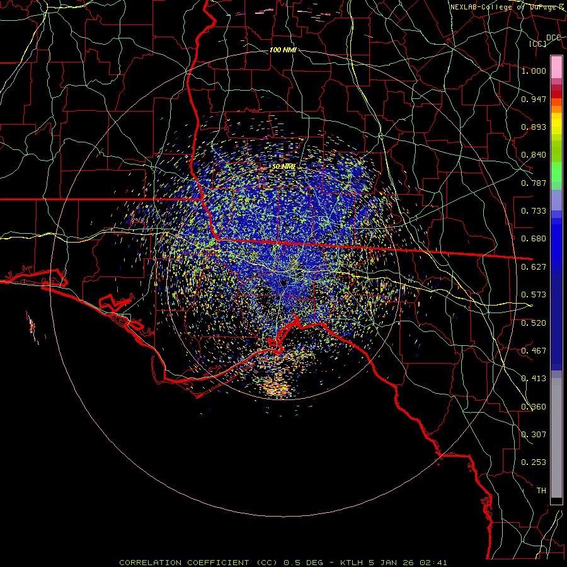Select the 0.467 scale label
This screenshot has width=567, height=567.
(x=534, y=351)
